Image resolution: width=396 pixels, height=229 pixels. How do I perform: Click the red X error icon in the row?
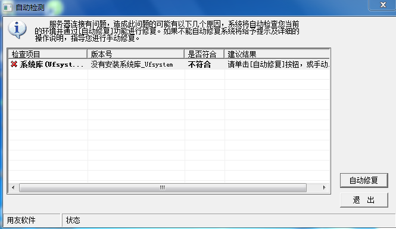pos(14,64)
